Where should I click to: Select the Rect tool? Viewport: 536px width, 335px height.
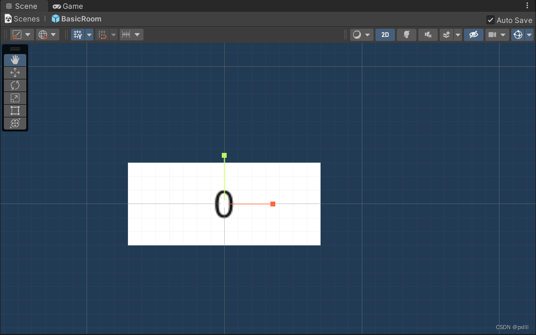click(15, 111)
